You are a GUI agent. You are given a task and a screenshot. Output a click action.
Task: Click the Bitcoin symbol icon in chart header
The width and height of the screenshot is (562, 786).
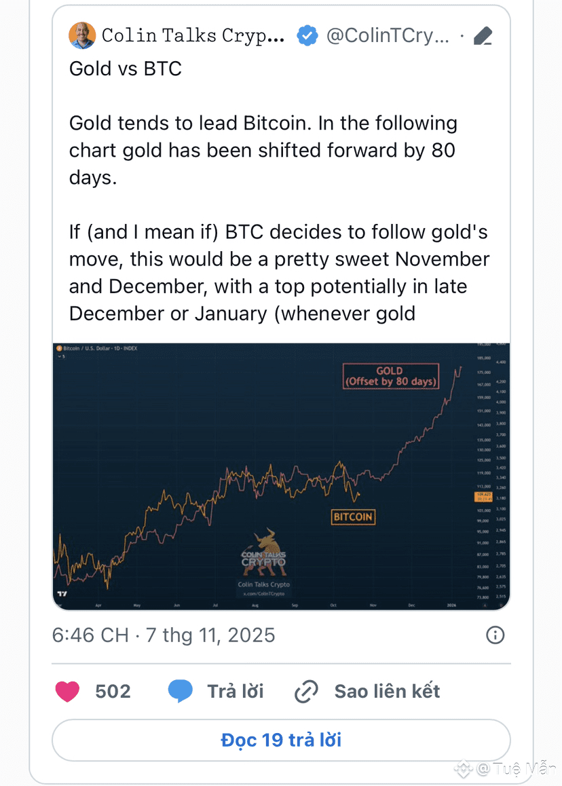58,349
